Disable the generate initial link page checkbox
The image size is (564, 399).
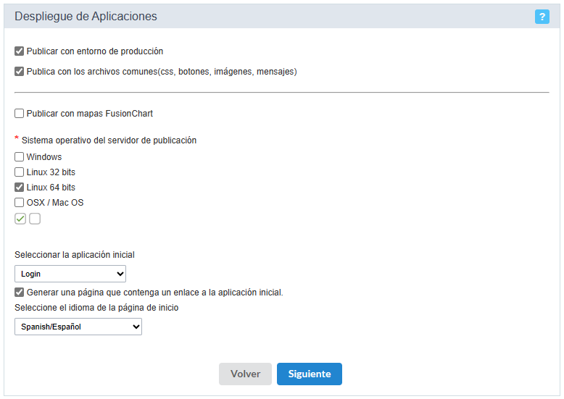click(20, 293)
